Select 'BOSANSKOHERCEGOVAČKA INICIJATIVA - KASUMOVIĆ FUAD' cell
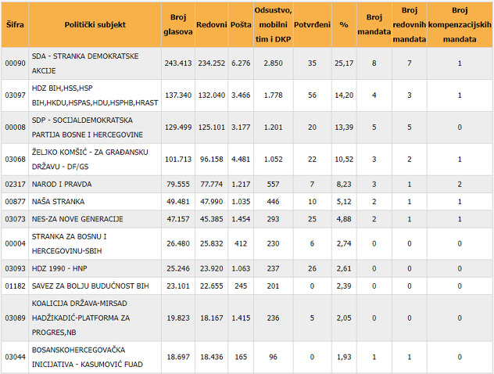The height and width of the screenshot is (374, 494). 95,358
